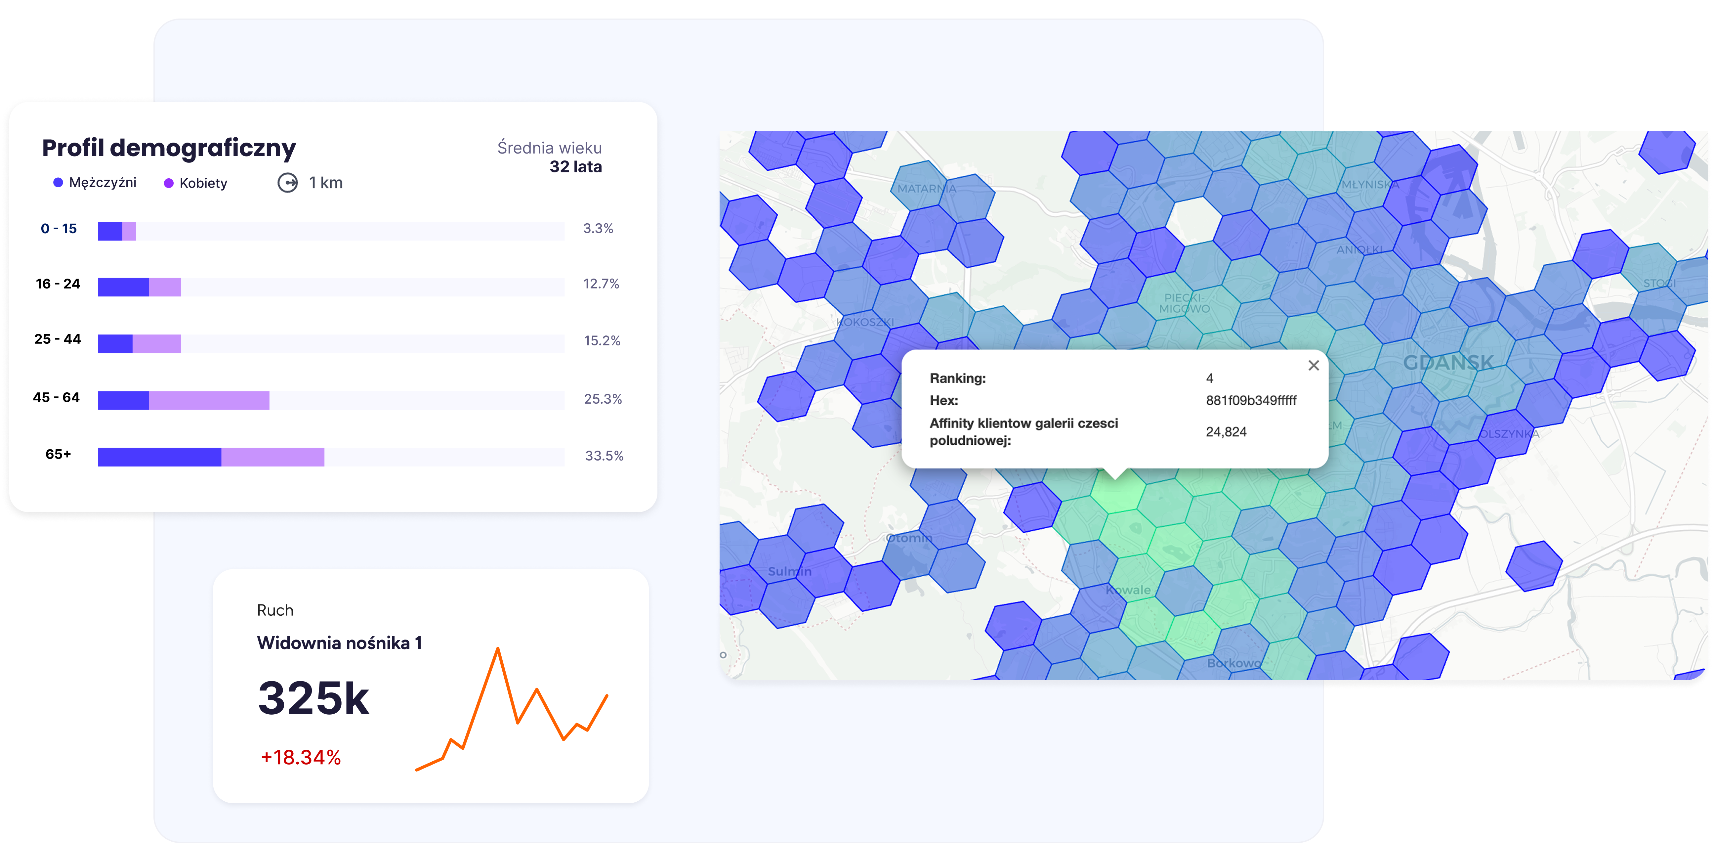Toggle the Kobiety legend dot
Viewport: 1713px width, 843px height.
point(169,183)
